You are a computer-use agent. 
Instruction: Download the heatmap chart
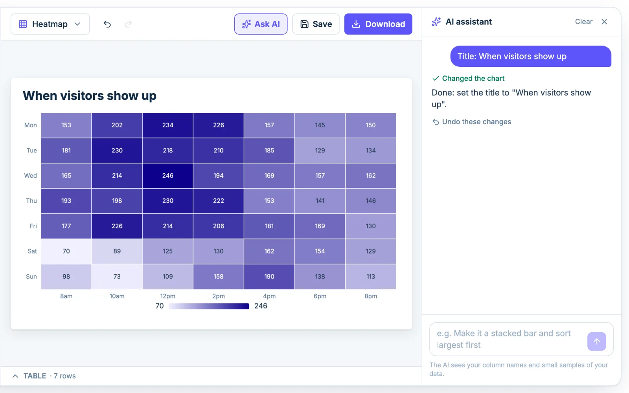point(378,24)
